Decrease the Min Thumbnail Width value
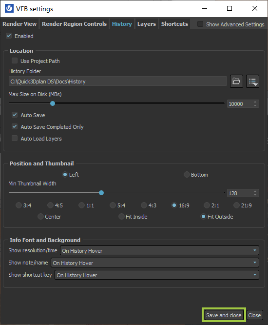The image size is (268, 325). tap(255, 195)
